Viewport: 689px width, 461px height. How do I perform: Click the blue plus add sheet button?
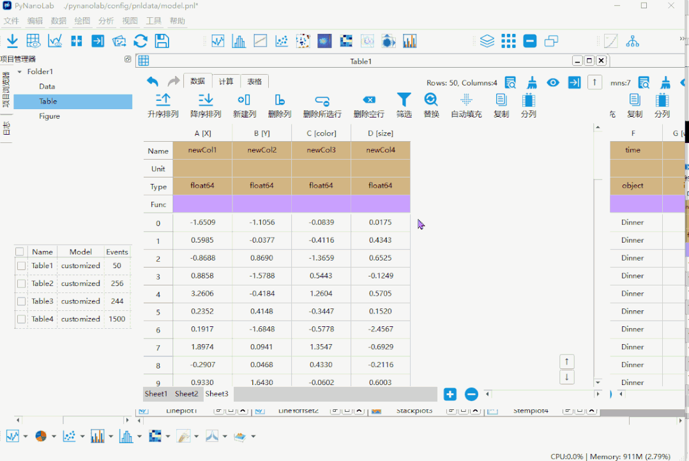tap(450, 394)
